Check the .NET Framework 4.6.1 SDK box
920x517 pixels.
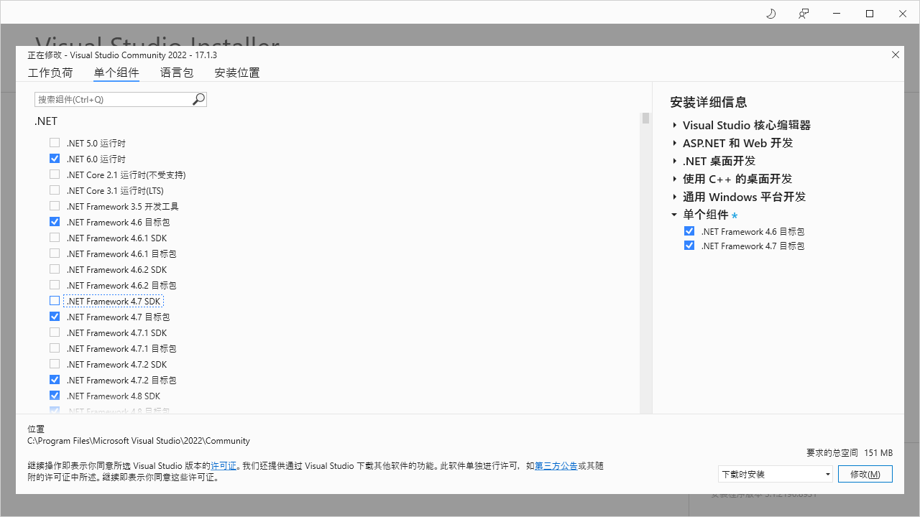point(54,237)
